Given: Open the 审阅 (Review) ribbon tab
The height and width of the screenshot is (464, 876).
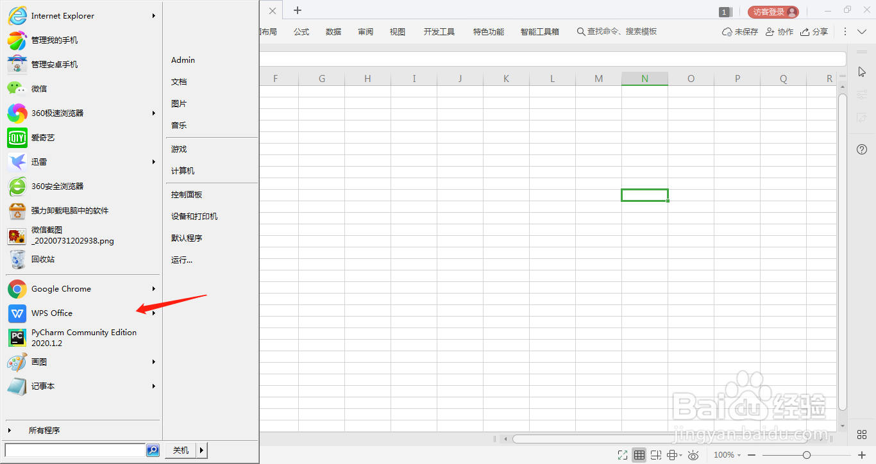Looking at the screenshot, I should click(x=366, y=31).
